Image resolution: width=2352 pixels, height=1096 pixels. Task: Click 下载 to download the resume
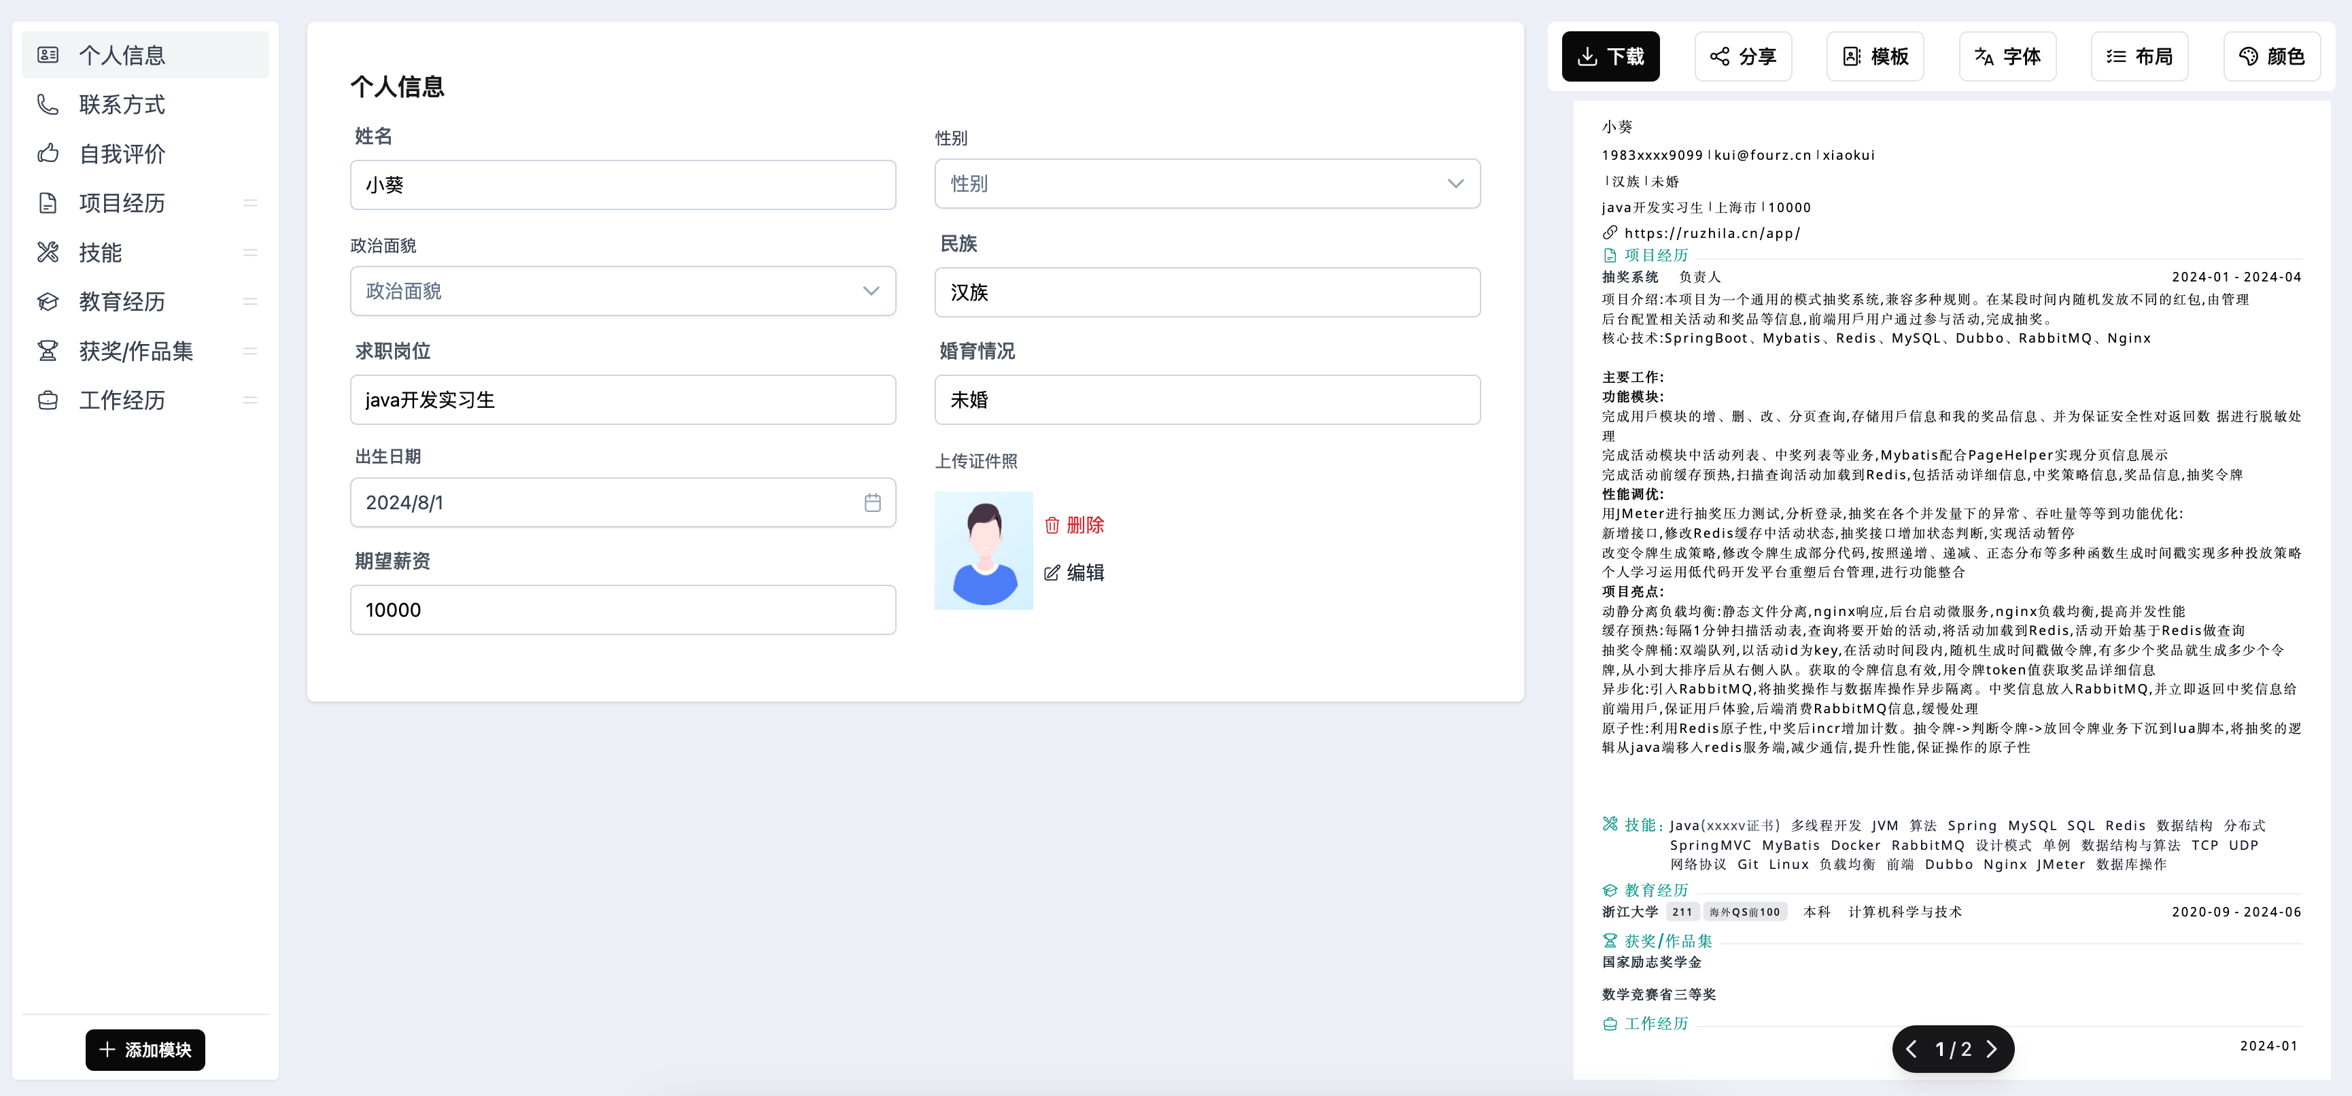click(x=1610, y=56)
